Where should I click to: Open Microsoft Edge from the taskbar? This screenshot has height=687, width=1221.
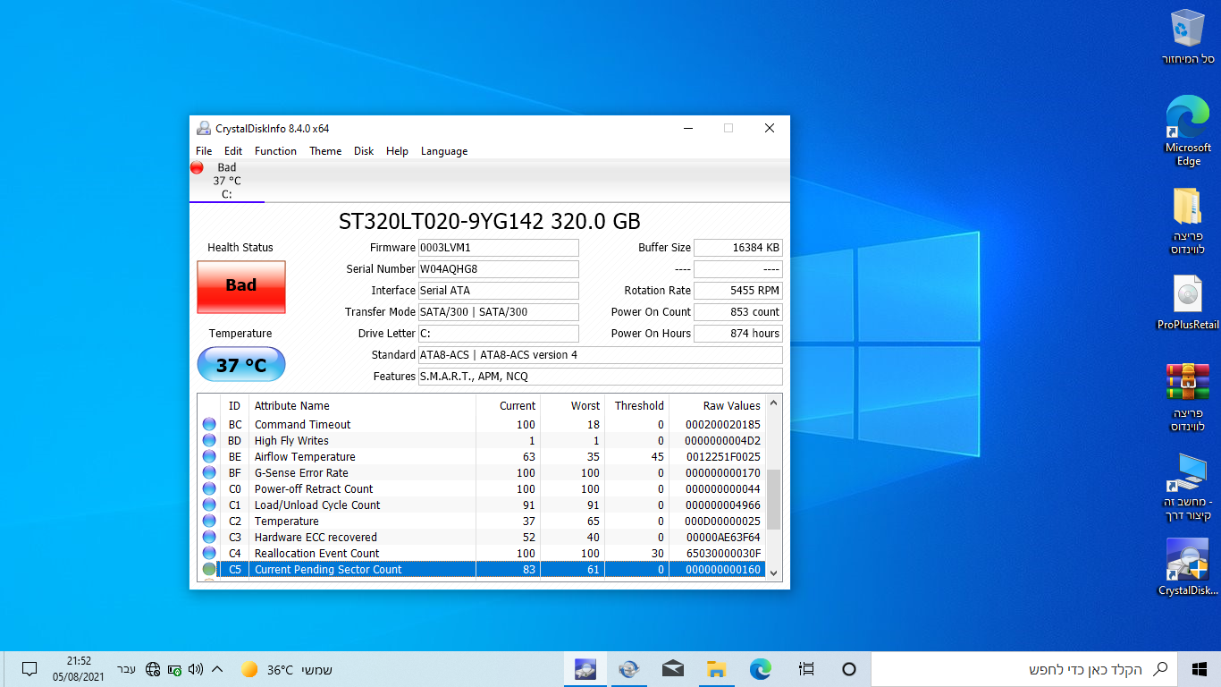[x=760, y=669]
